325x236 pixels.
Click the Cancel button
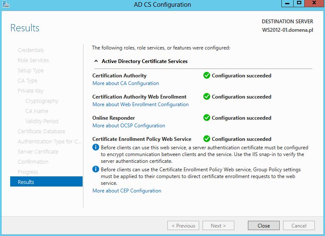(299, 226)
